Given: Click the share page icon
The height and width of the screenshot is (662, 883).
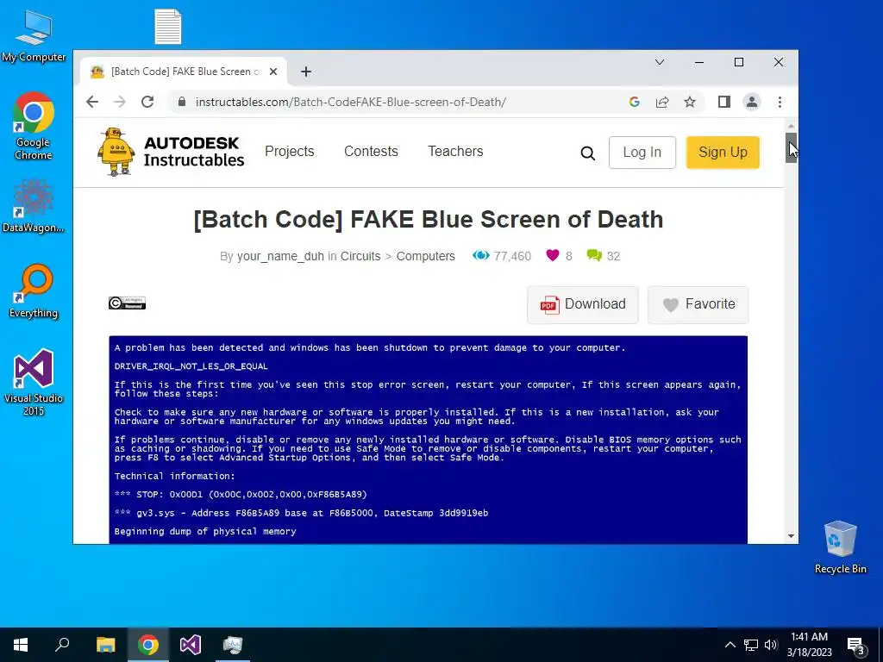Looking at the screenshot, I should pyautogui.click(x=662, y=102).
